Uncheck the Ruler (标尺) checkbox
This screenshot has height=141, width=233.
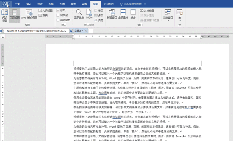pyautogui.click(x=58, y=11)
